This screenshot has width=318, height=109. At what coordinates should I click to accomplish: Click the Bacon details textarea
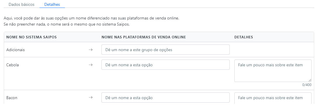[273, 98]
